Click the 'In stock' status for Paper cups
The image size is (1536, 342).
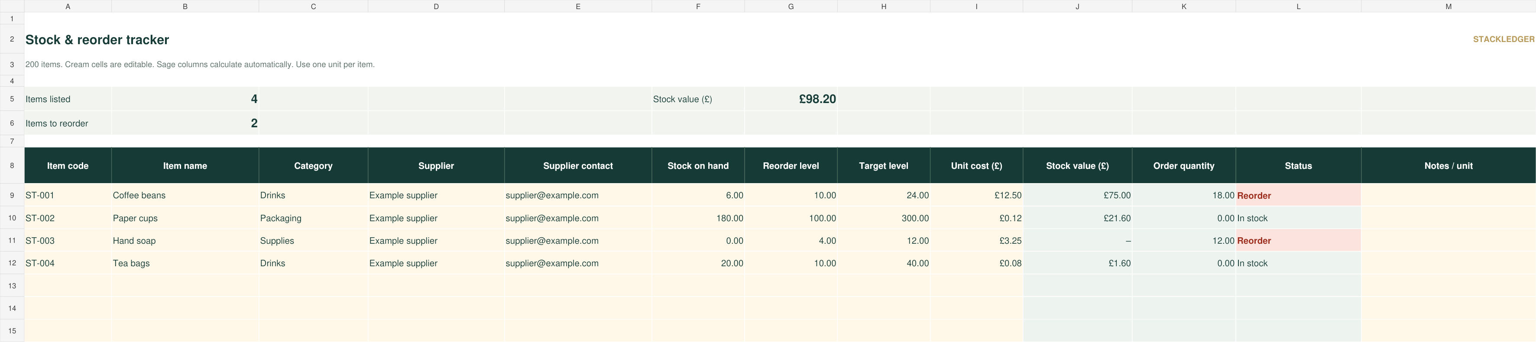pyautogui.click(x=1298, y=218)
